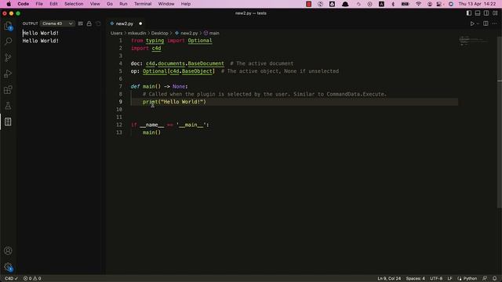Change end of line sequence LF

(449, 279)
